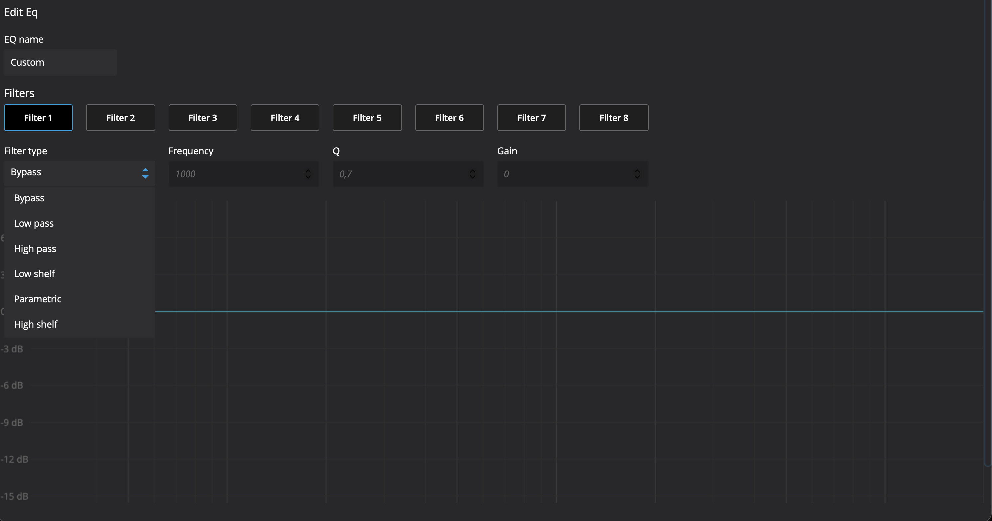Click the EQ name input field
Viewport: 992px width, 521px height.
pos(60,63)
